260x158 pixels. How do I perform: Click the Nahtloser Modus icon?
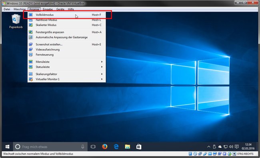(x=31, y=20)
